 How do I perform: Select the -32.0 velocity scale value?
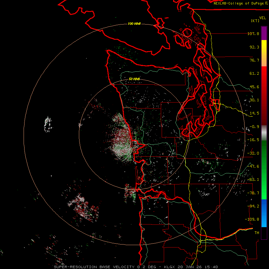tap(253, 153)
